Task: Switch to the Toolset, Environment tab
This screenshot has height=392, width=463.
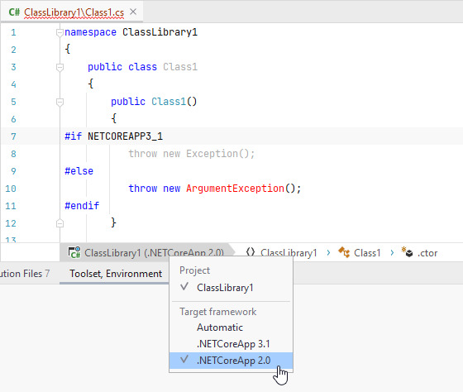Action: click(116, 274)
